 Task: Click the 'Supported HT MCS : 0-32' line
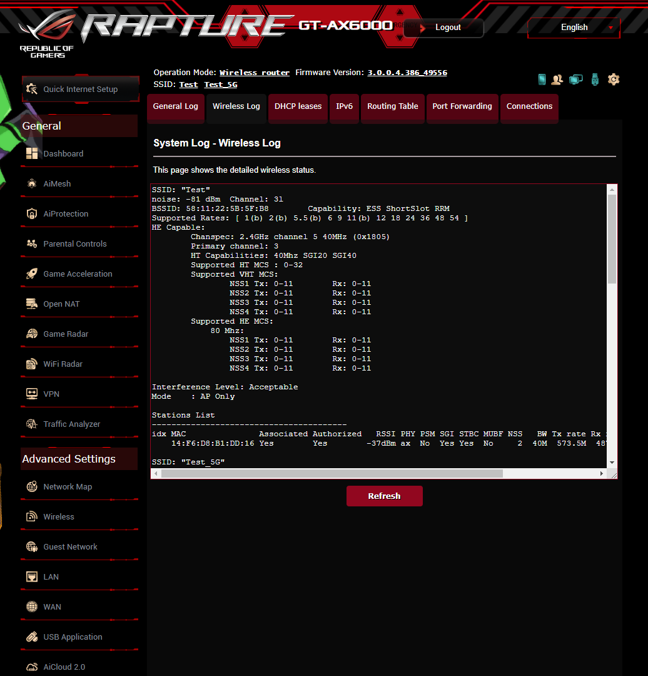pos(246,265)
